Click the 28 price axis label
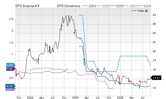The image size is (166, 99). point(154,15)
